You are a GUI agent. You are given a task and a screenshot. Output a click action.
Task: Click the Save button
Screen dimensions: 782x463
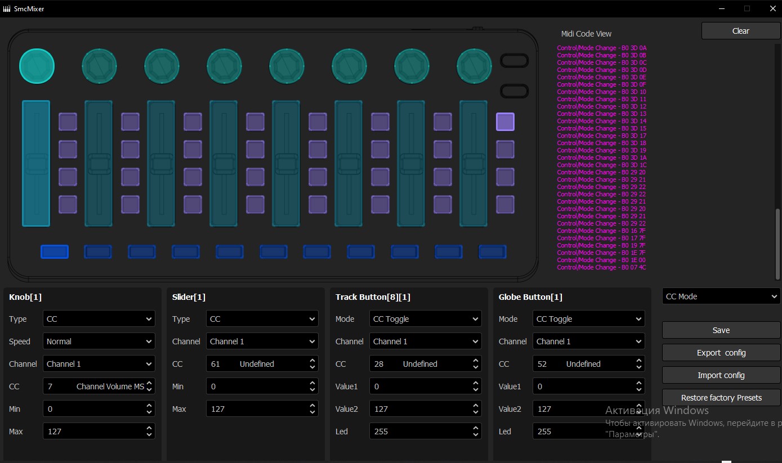pyautogui.click(x=721, y=330)
